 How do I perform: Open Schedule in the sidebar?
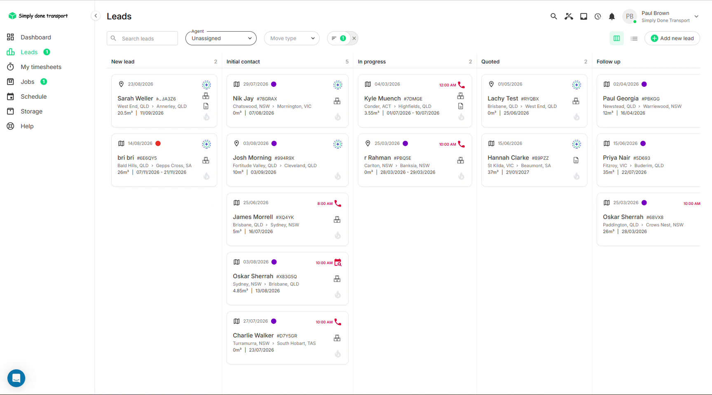[33, 96]
